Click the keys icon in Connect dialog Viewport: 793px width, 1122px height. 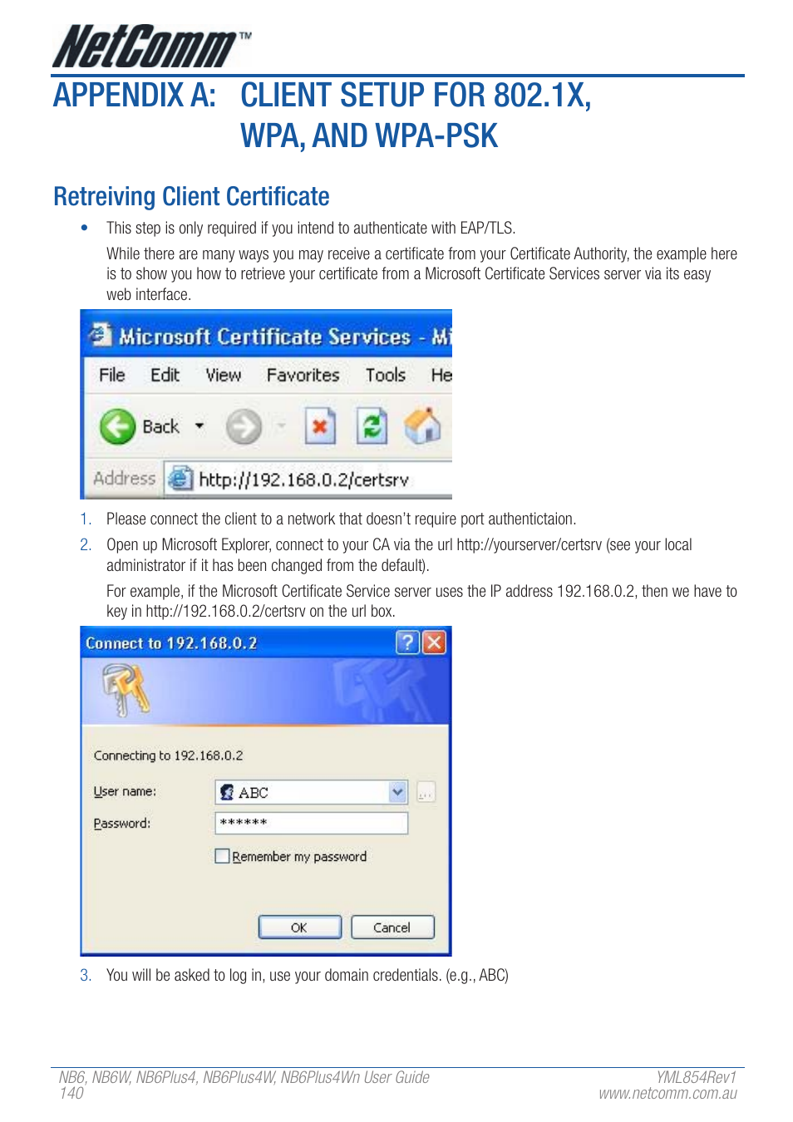[126, 689]
